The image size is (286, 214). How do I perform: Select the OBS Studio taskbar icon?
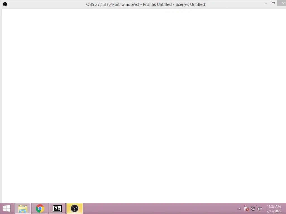pyautogui.click(x=75, y=208)
